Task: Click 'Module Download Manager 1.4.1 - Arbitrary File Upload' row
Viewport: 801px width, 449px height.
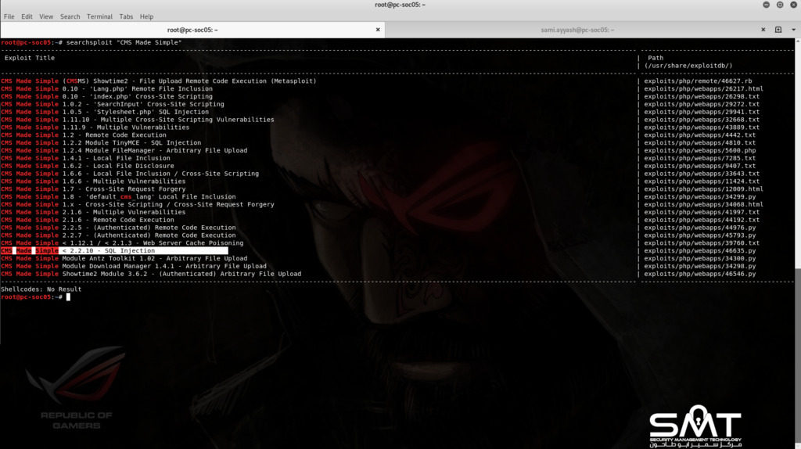Action: 133,266
